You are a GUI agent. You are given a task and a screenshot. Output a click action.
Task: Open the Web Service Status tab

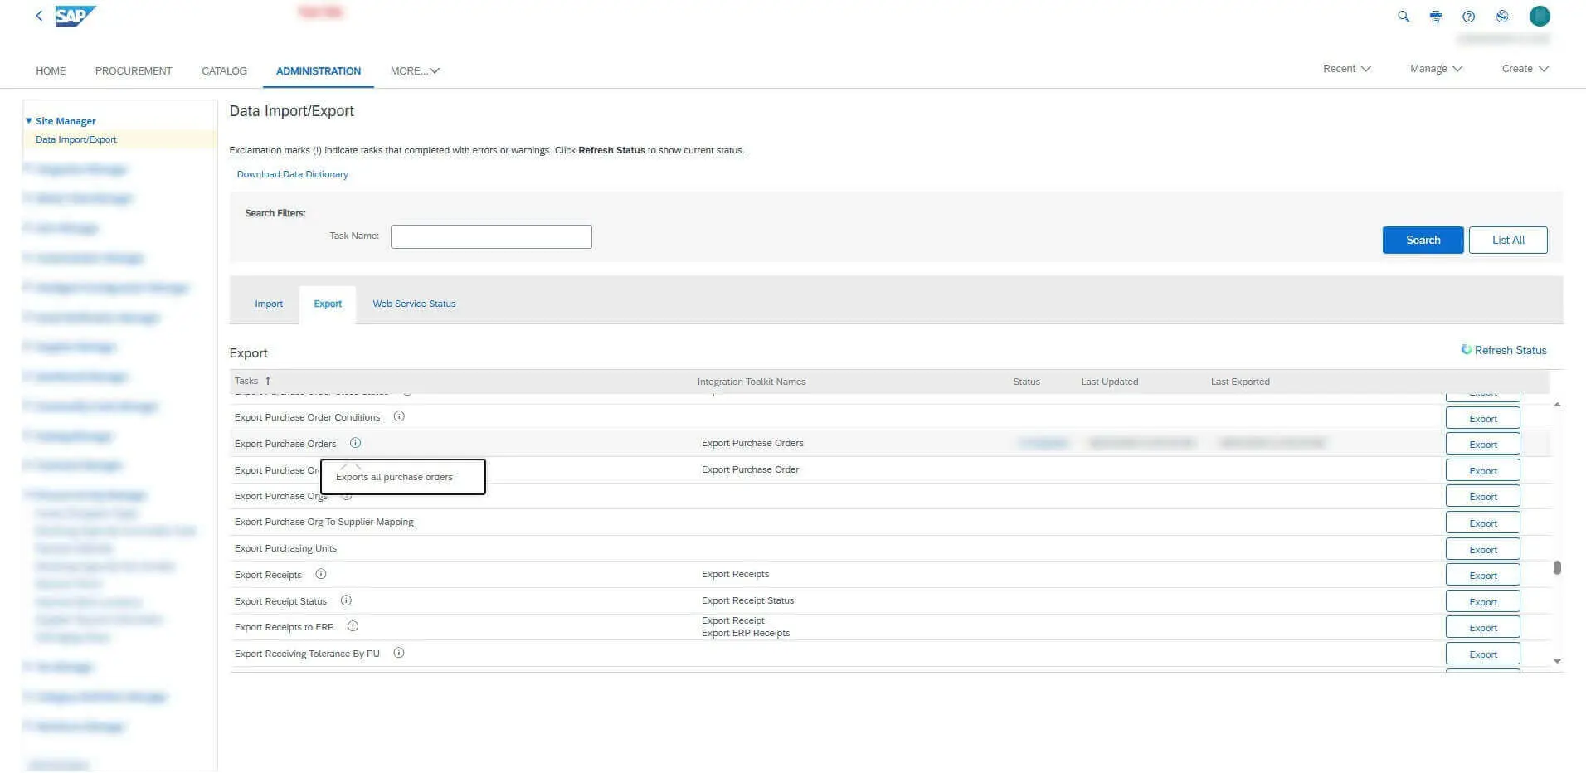click(x=414, y=304)
